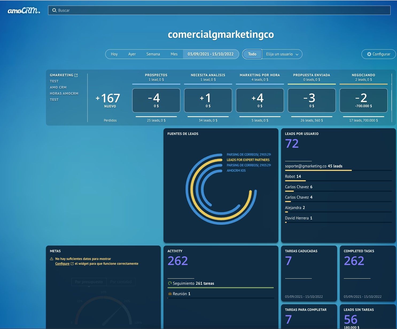Open the Elija un usuario dropdown
Viewport: 397px width, 329px height.
[x=282, y=54]
